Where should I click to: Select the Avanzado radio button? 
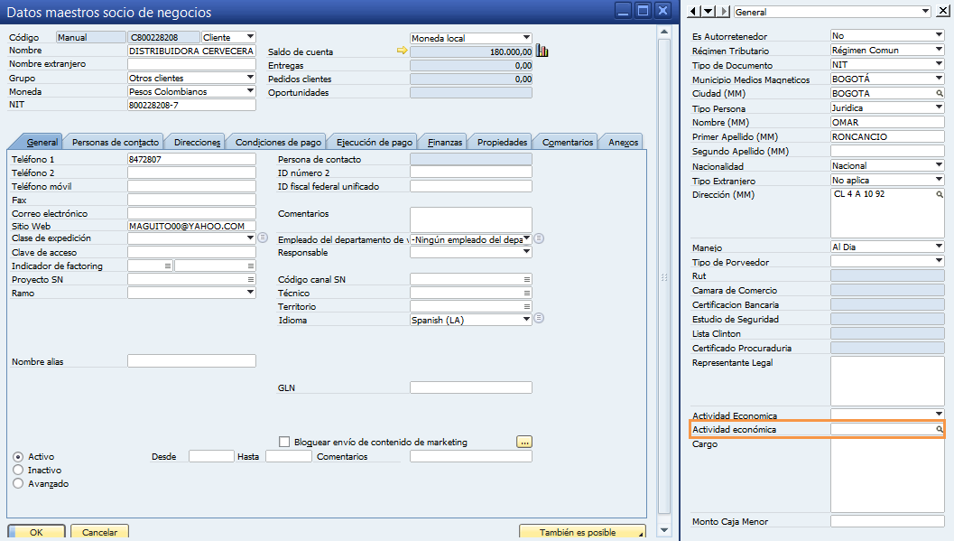[x=18, y=483]
